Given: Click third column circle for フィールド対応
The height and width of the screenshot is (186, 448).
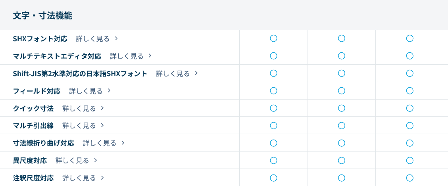Looking at the screenshot, I should tap(410, 91).
